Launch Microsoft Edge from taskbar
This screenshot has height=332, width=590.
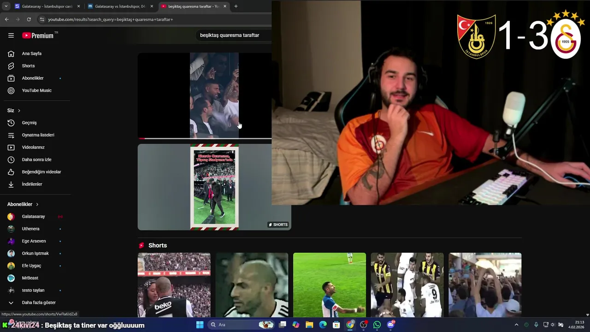click(x=323, y=325)
